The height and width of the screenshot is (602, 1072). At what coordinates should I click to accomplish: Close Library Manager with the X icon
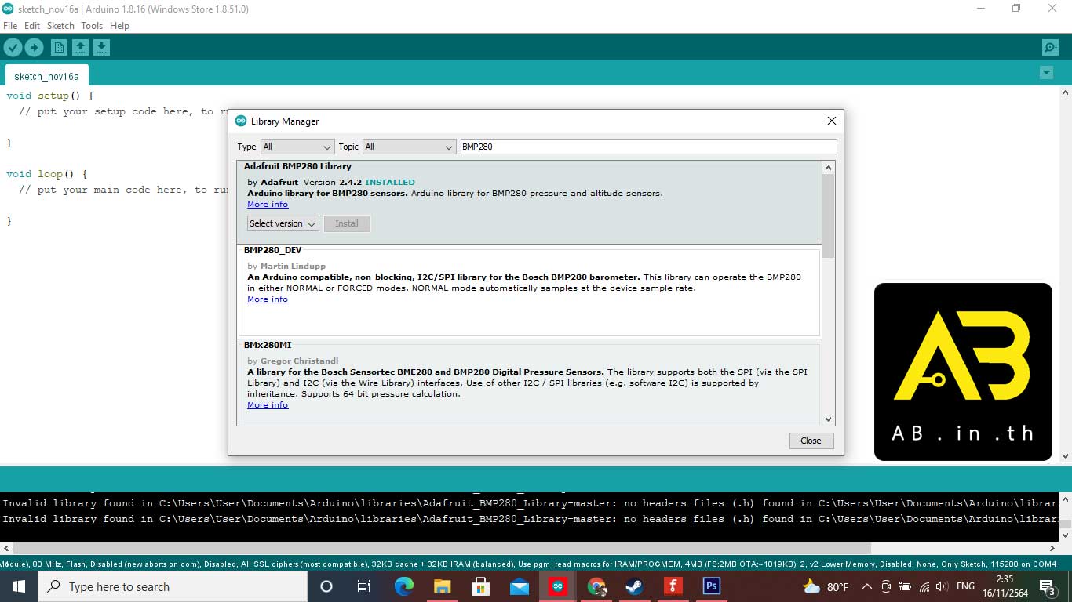click(x=832, y=121)
